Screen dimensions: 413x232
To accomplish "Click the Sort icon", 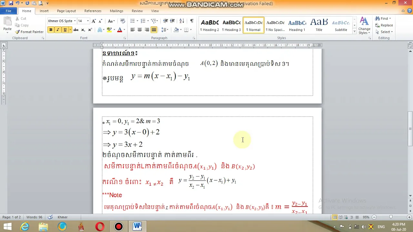I will click(182, 21).
